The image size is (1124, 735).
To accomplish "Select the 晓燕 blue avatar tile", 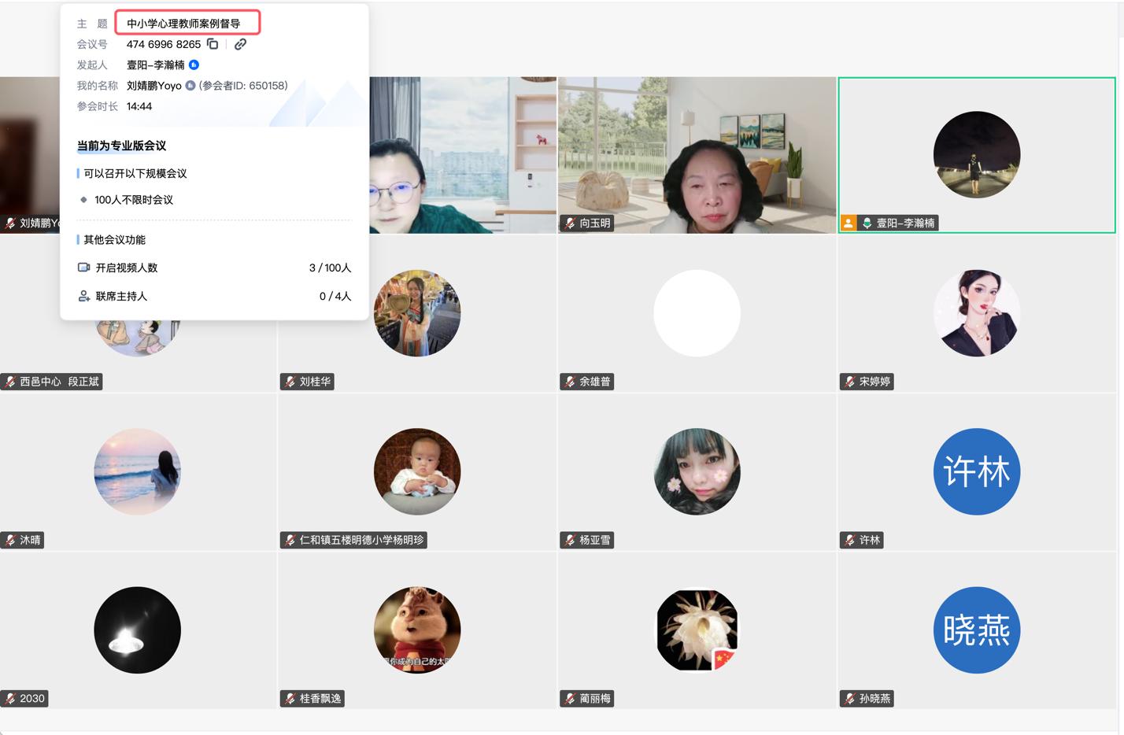I will click(976, 630).
